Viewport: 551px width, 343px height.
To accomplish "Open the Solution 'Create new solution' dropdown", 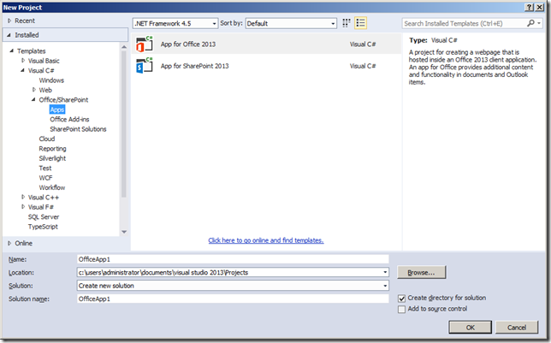I will (x=385, y=286).
